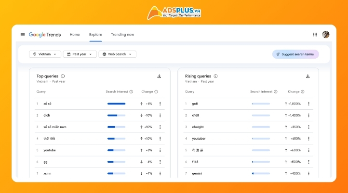Open the Web Search type dropdown
Image resolution: width=348 pixels, height=193 pixels.
point(118,54)
